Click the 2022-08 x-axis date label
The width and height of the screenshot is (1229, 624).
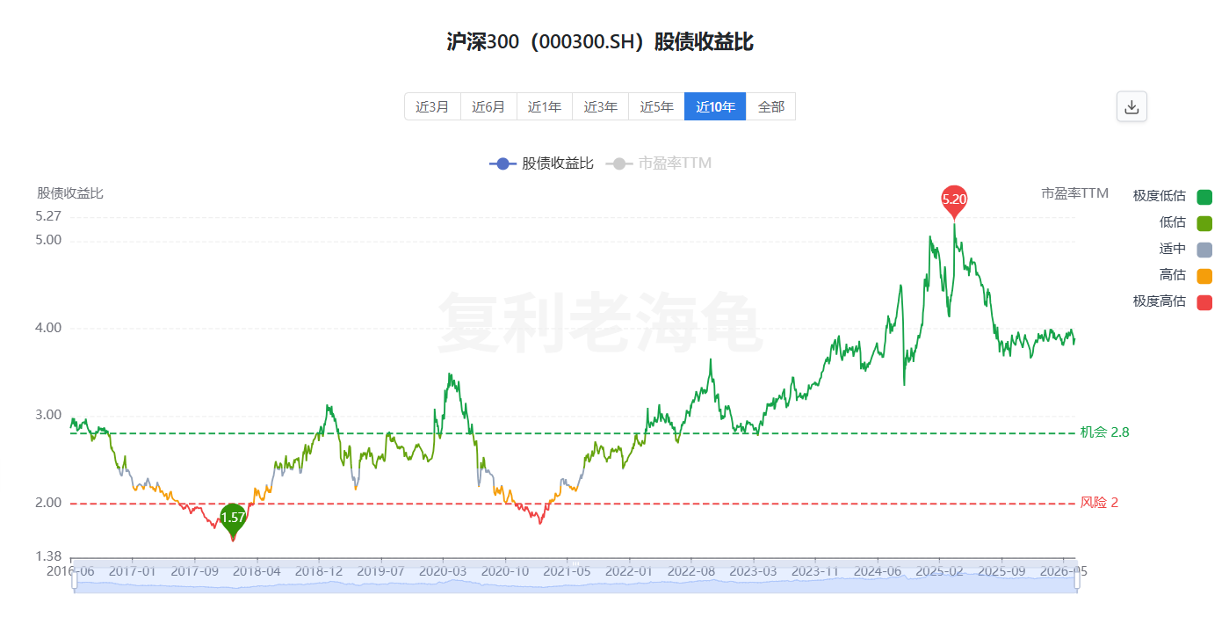(x=690, y=570)
